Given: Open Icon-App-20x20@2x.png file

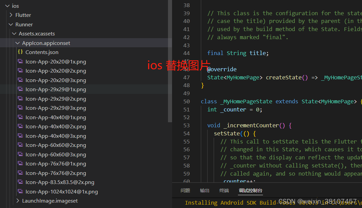Looking at the screenshot, I should coord(56,71).
